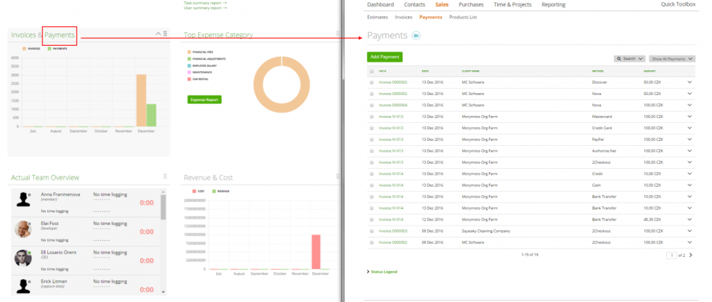
Task: Open the Dashboard menu
Action: [380, 5]
